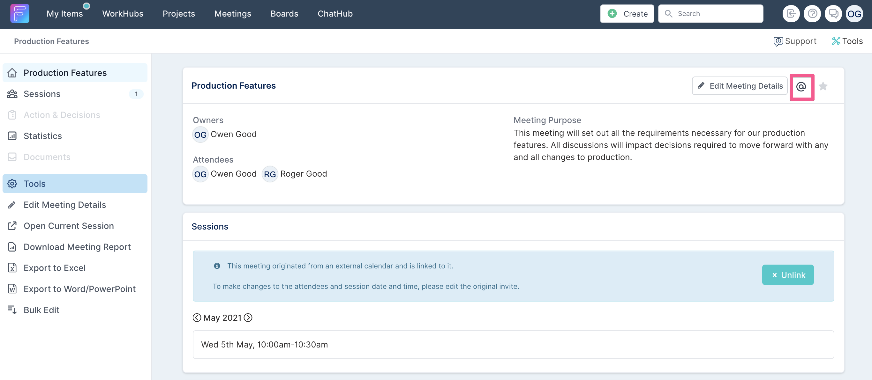Open the help question-mark icon
The width and height of the screenshot is (872, 380).
(x=812, y=13)
